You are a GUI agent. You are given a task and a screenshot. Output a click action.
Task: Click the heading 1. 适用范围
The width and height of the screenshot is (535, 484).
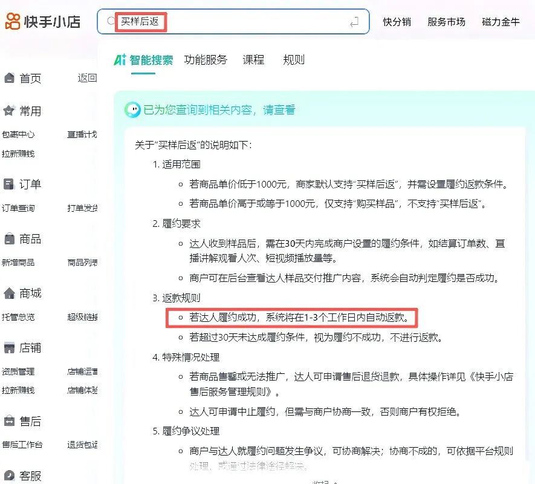[x=177, y=165]
